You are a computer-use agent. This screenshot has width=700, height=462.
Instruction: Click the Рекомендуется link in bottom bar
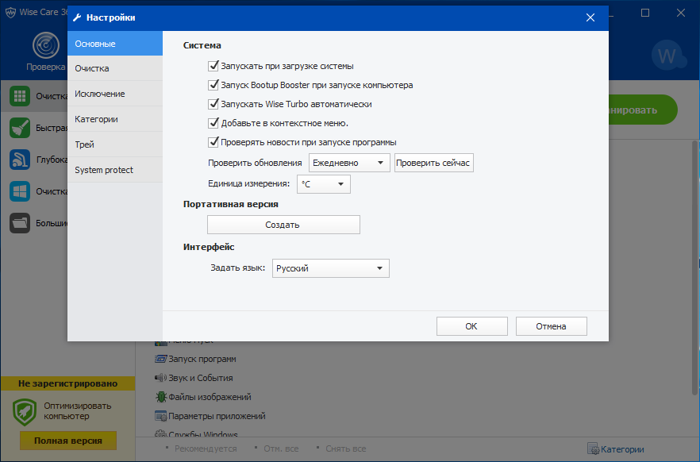[206, 449]
